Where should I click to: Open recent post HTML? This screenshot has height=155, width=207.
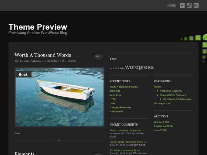[x=113, y=99]
